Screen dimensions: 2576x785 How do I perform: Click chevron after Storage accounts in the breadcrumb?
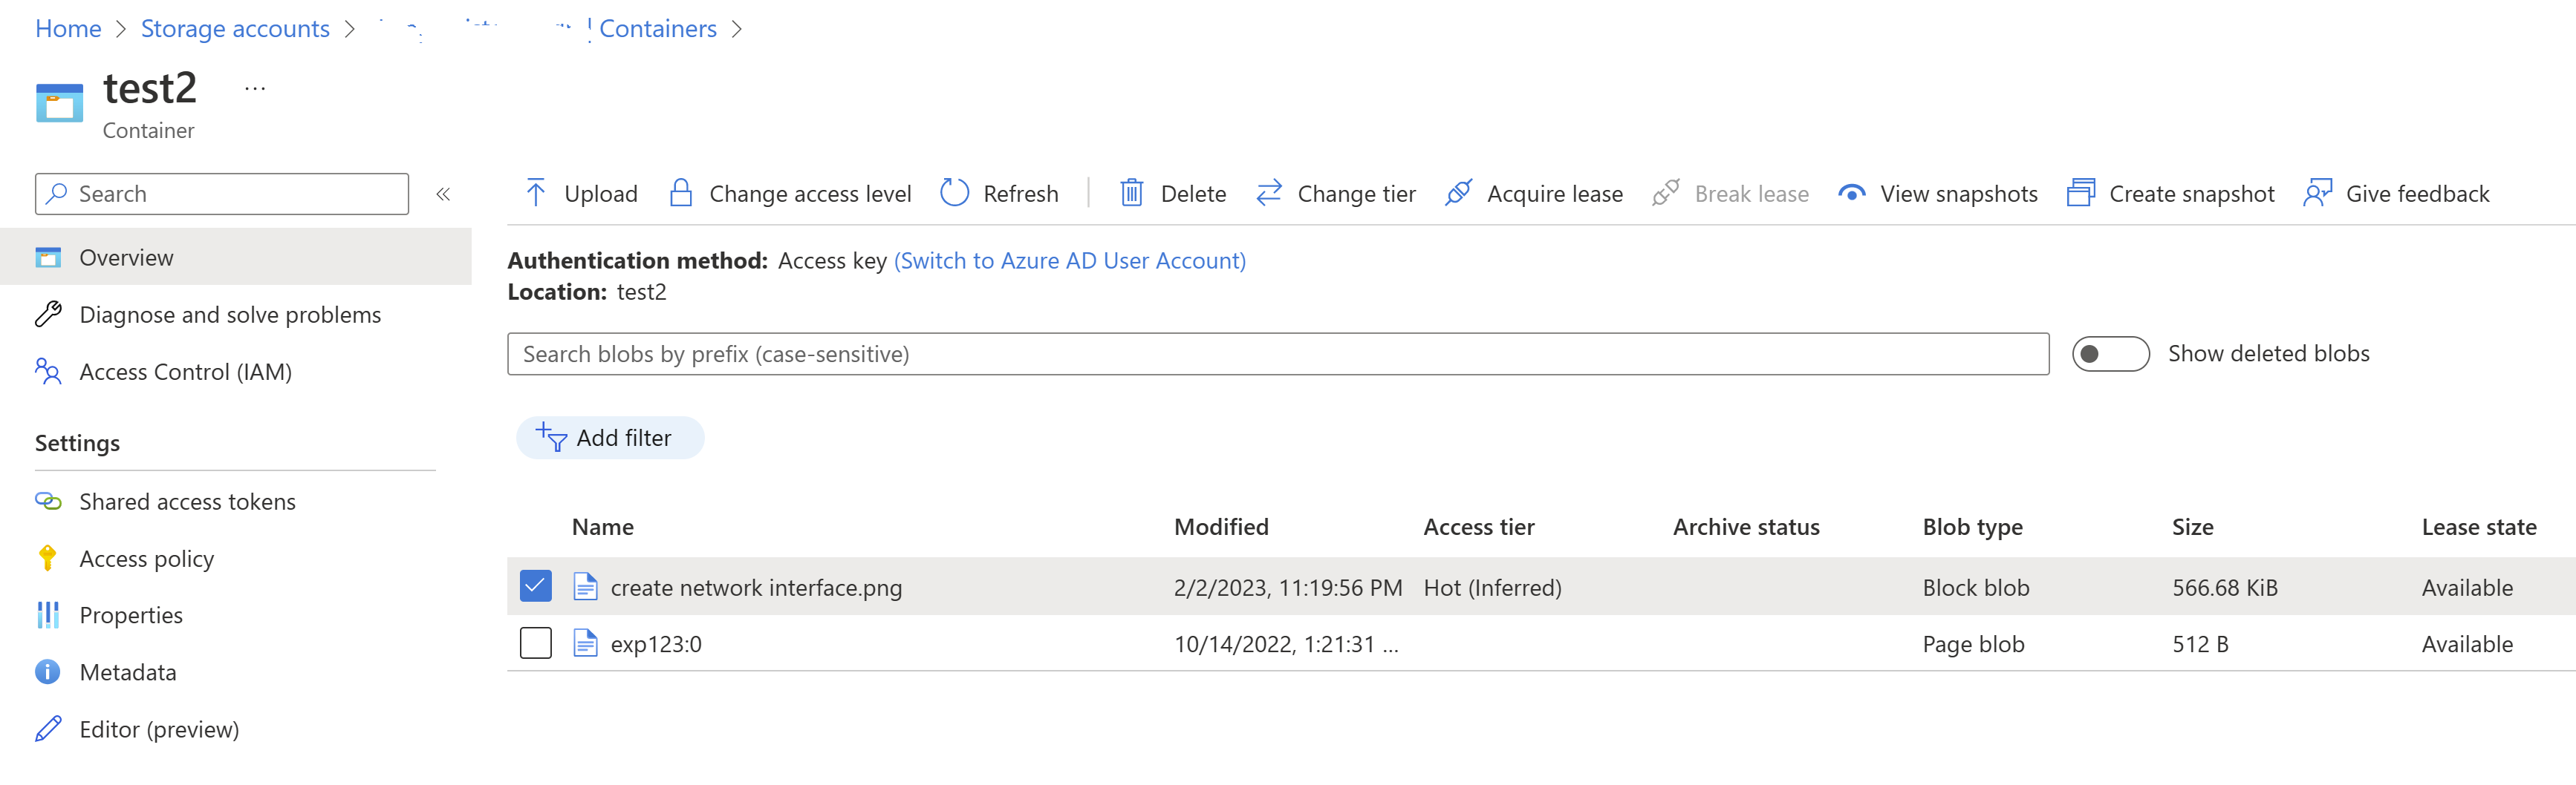(x=349, y=29)
